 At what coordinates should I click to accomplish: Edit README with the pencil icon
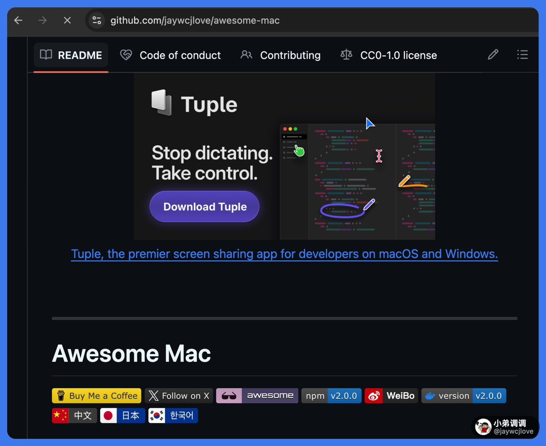[x=493, y=55]
